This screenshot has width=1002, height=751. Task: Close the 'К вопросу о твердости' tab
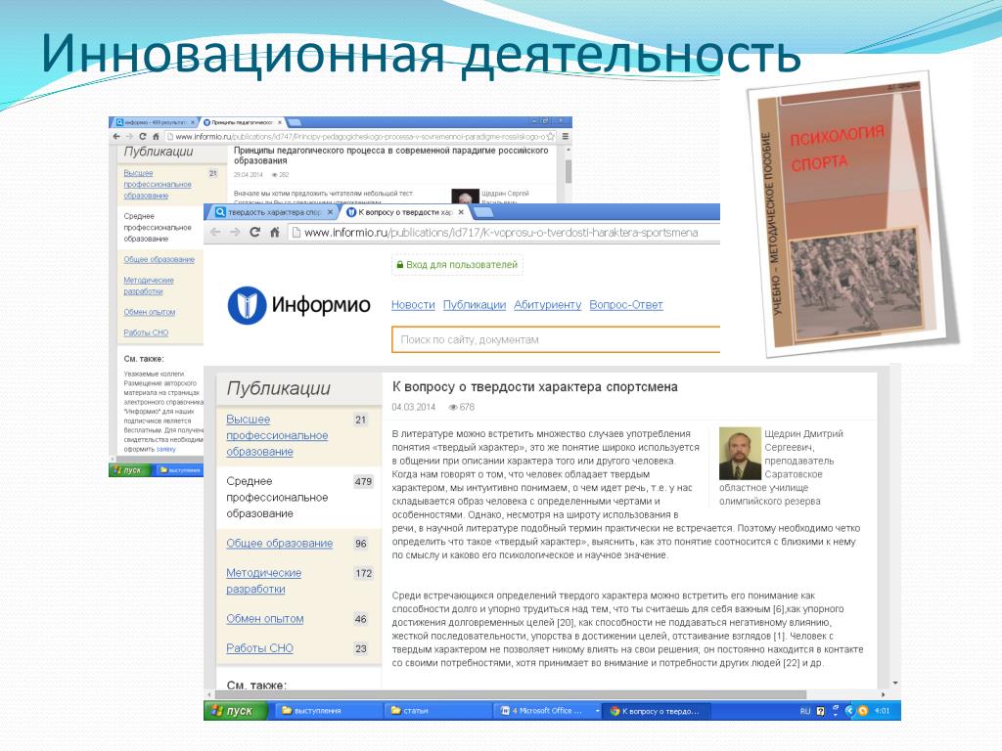pos(461,212)
